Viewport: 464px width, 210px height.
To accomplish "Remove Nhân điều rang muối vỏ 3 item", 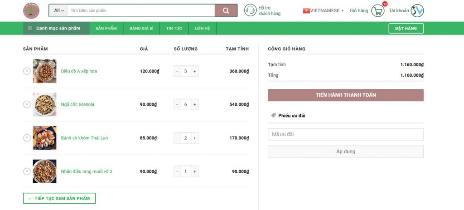I will [x=27, y=171].
